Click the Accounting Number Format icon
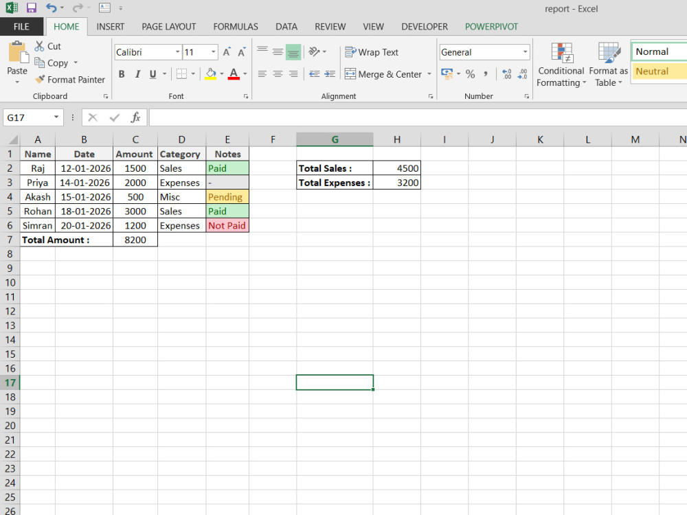The width and height of the screenshot is (687, 515). (447, 73)
